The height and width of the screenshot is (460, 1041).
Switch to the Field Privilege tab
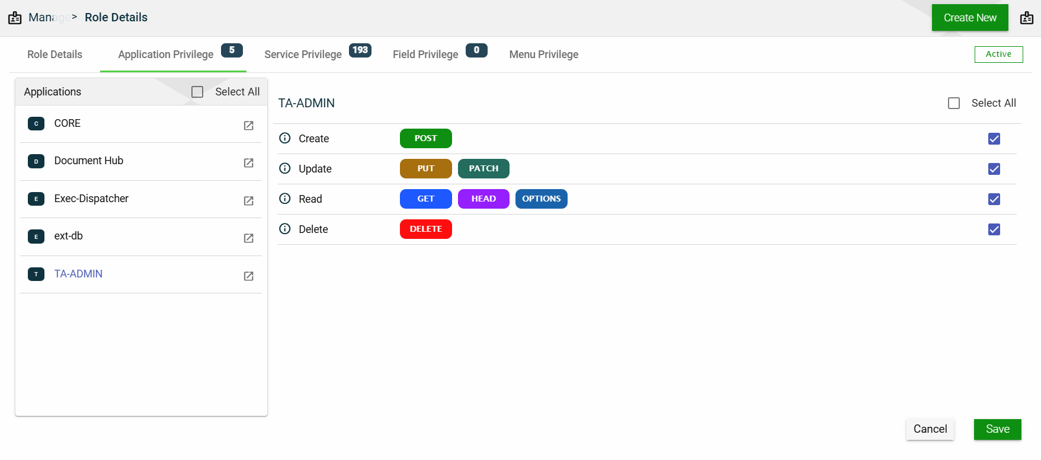click(425, 55)
